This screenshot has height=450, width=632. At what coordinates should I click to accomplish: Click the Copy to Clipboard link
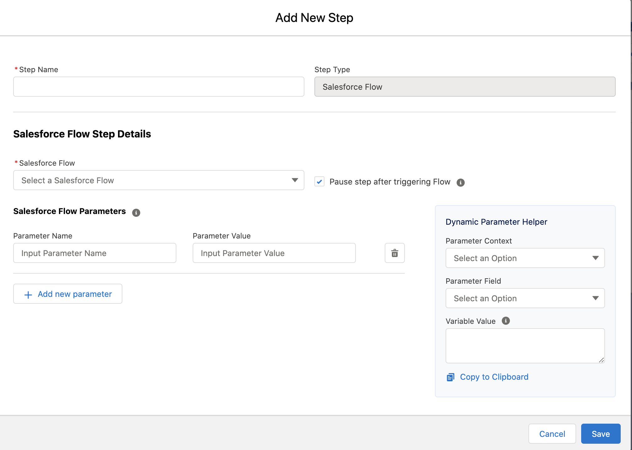tap(494, 377)
